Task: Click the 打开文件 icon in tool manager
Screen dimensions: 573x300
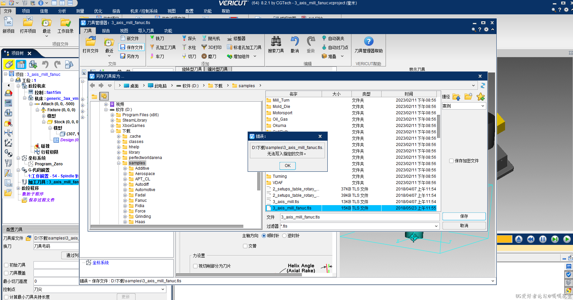Action: click(90, 42)
